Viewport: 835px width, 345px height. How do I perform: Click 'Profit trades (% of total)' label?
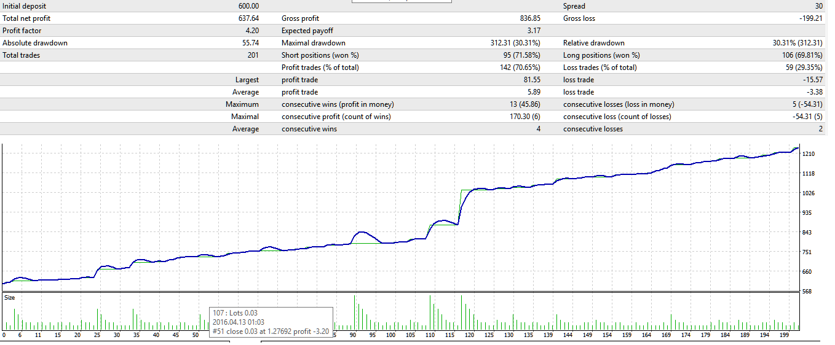pos(320,68)
